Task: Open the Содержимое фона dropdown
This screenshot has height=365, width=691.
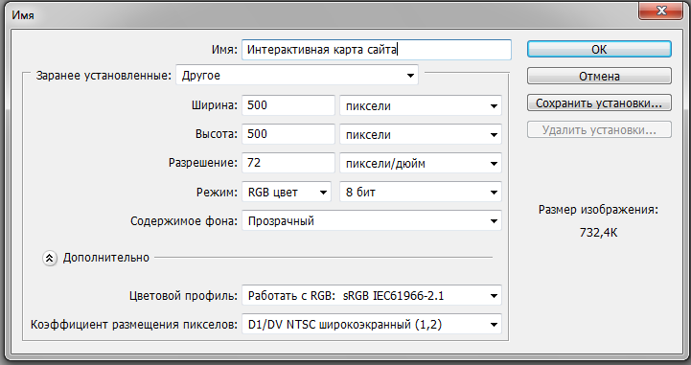Action: click(x=372, y=220)
